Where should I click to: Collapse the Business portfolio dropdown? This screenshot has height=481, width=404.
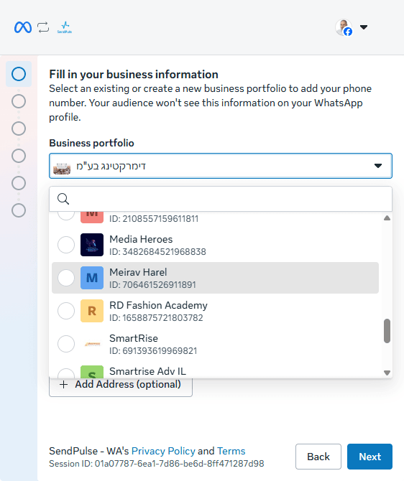pos(378,166)
